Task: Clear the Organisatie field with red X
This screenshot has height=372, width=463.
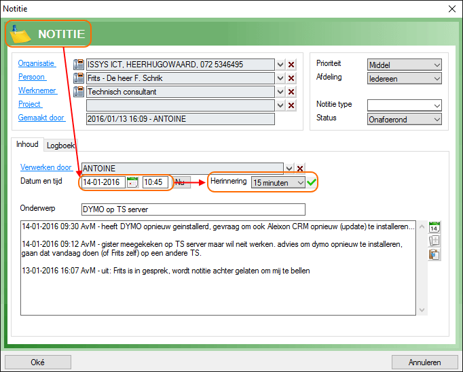Action: (x=291, y=65)
